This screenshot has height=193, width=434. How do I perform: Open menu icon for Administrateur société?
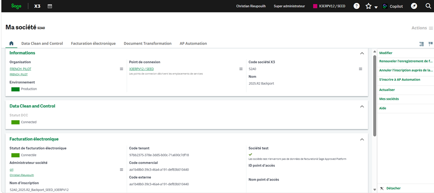pyautogui.click(x=121, y=170)
